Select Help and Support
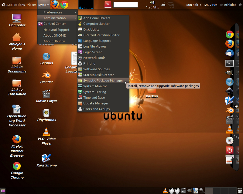 point(57,30)
